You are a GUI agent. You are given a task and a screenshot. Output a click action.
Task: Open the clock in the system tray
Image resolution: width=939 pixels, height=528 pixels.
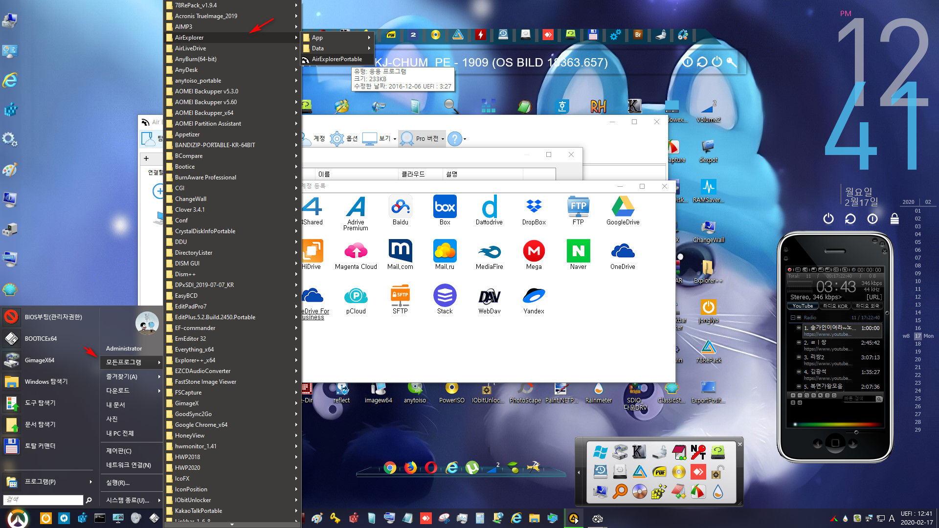(917, 518)
